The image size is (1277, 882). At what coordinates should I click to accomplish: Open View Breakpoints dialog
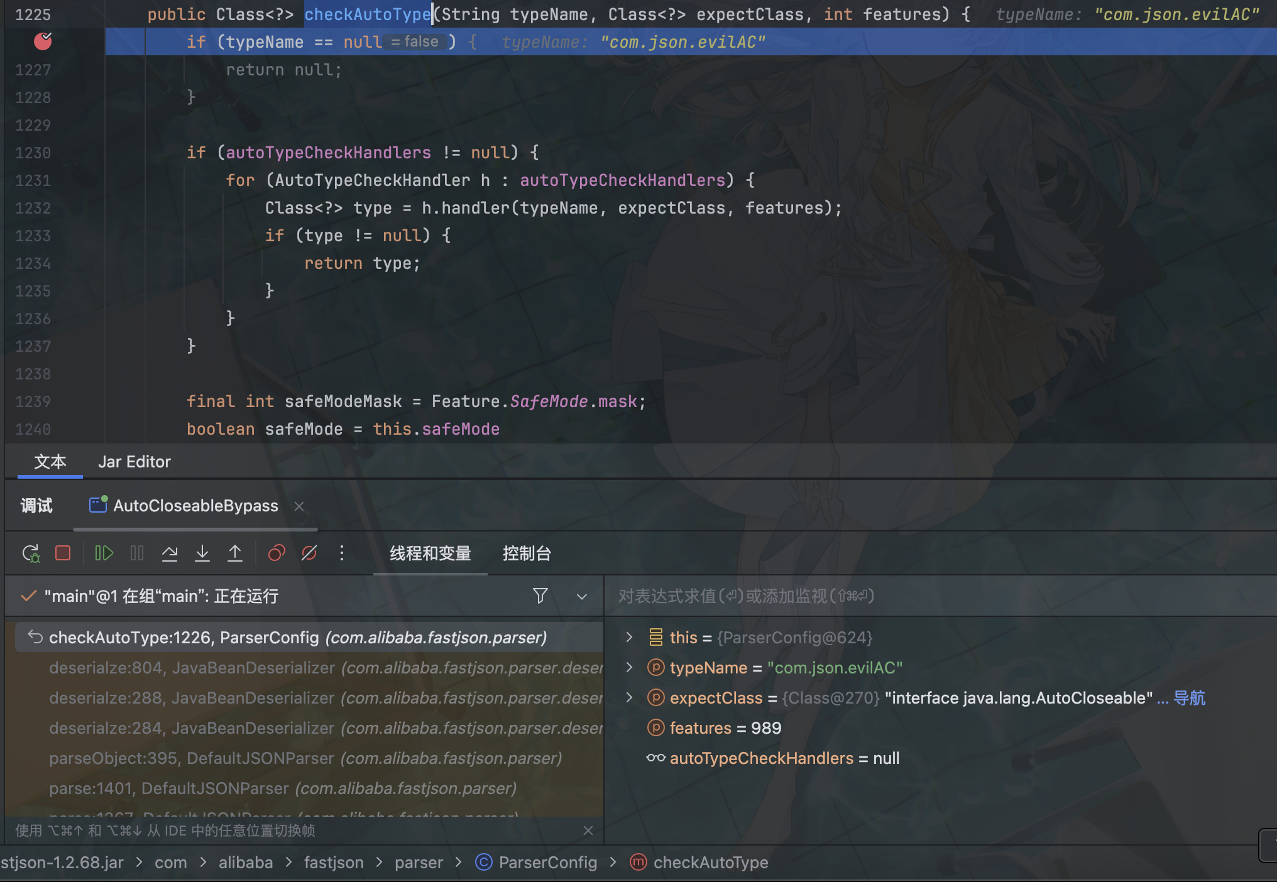point(277,553)
